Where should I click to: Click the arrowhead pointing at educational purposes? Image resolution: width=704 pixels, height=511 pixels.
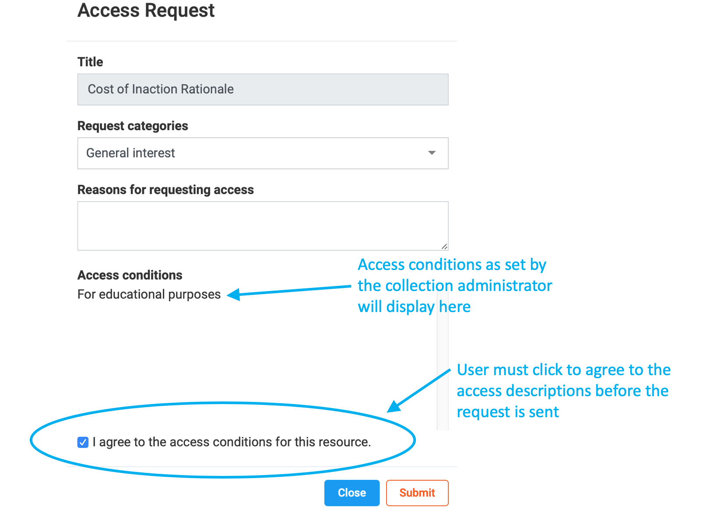point(234,295)
